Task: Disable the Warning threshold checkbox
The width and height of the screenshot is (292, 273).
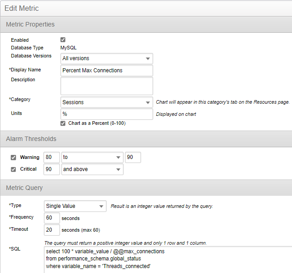Action: [13, 158]
